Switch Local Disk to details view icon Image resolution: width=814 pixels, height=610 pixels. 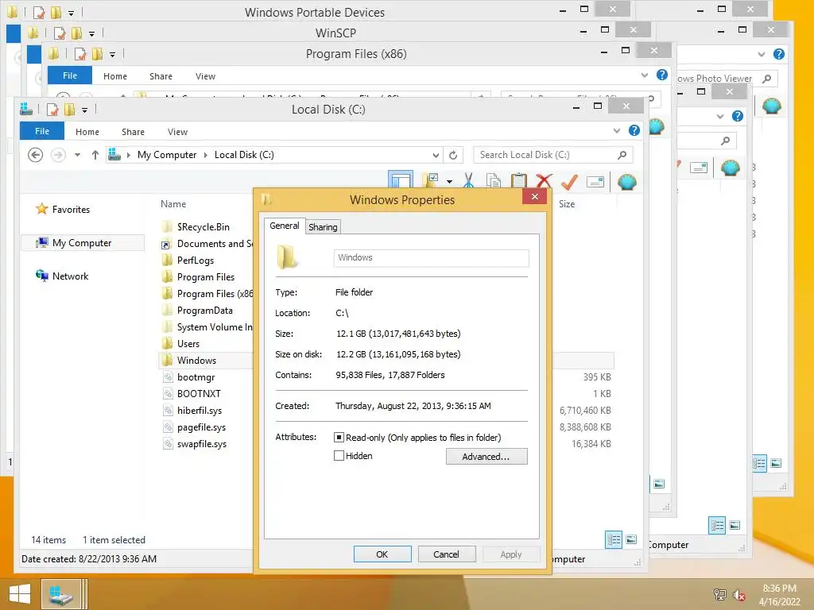tap(614, 539)
